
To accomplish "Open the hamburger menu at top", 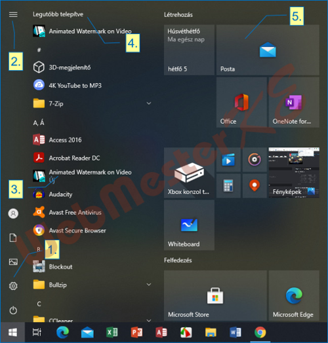I will tap(13, 14).
